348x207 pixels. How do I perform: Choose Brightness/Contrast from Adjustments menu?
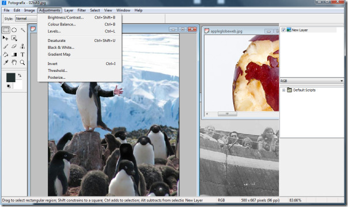pyautogui.click(x=80, y=17)
